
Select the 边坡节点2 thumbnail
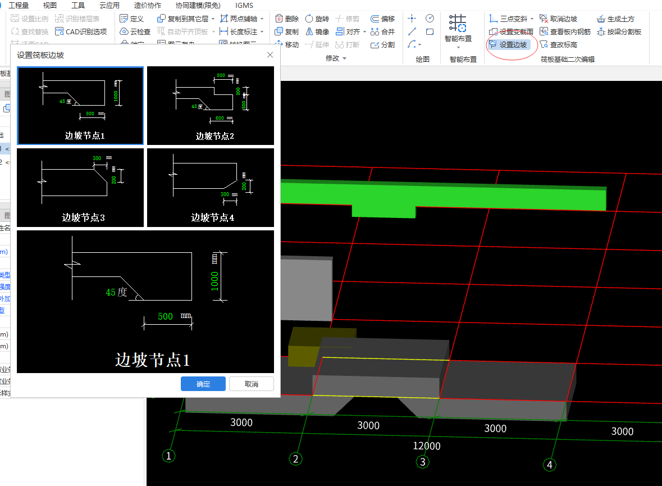click(x=210, y=105)
